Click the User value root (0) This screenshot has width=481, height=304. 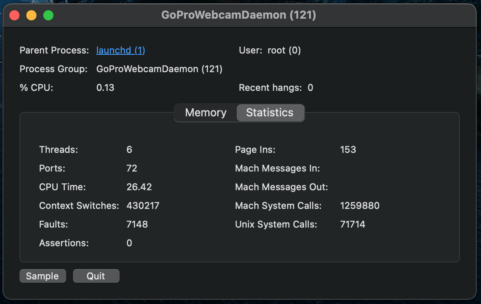coord(284,51)
